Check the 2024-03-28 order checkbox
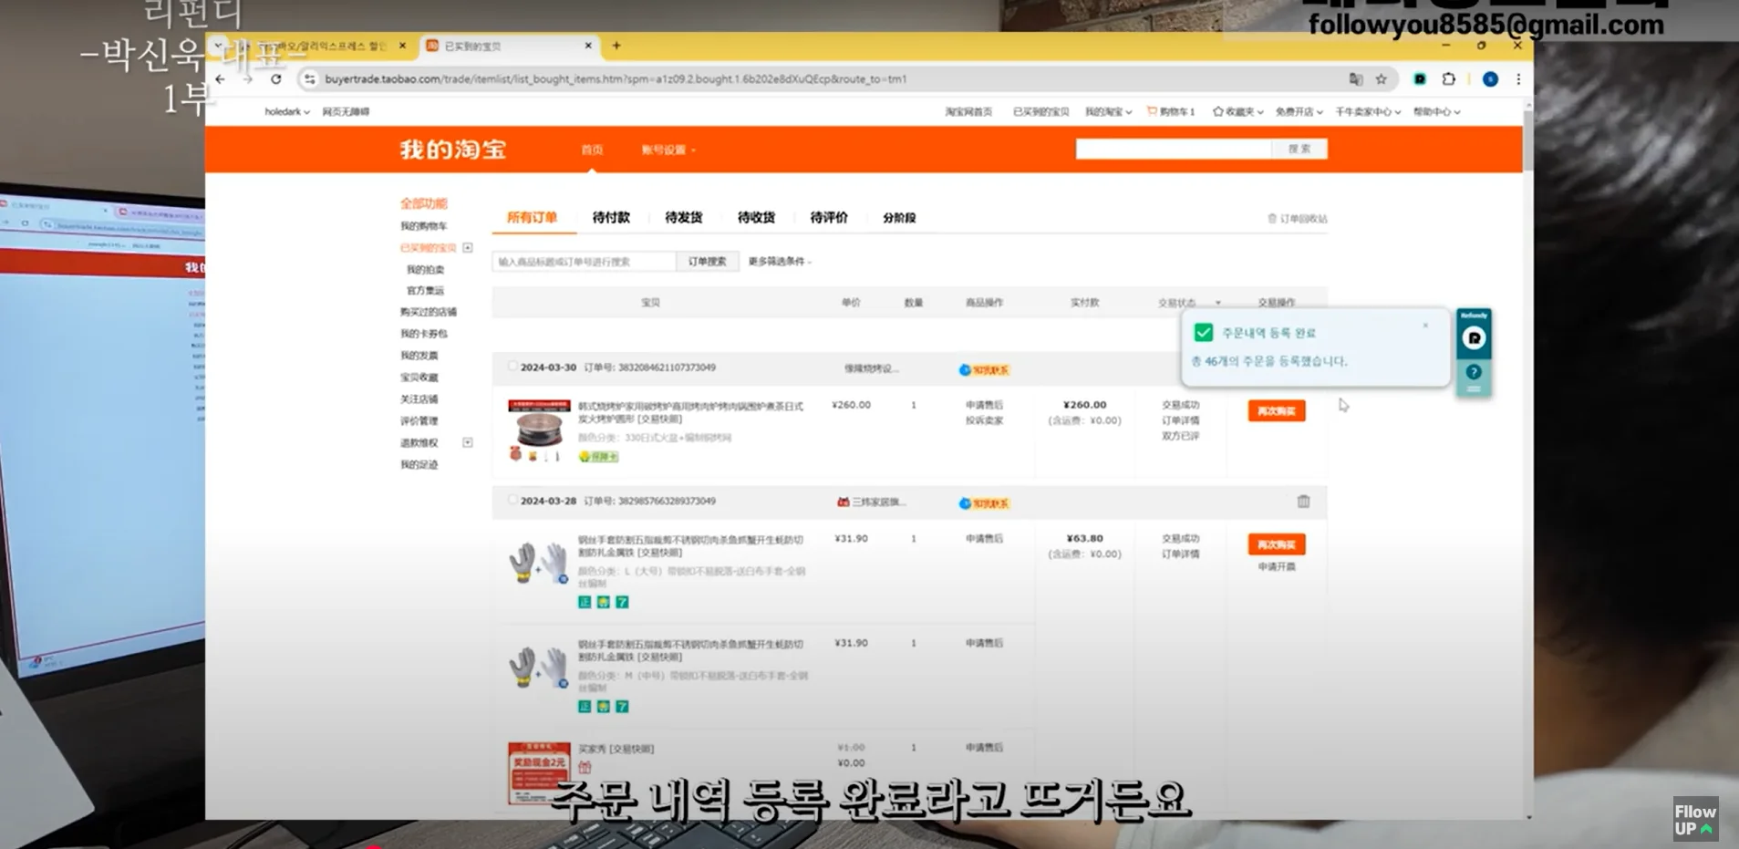The image size is (1739, 849). [512, 501]
